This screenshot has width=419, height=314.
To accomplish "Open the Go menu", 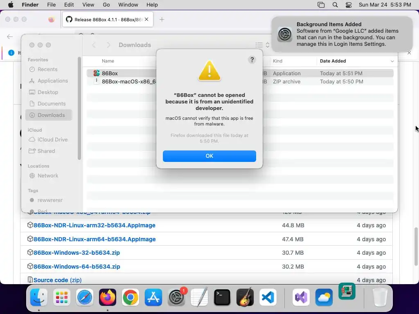I will tap(106, 5).
